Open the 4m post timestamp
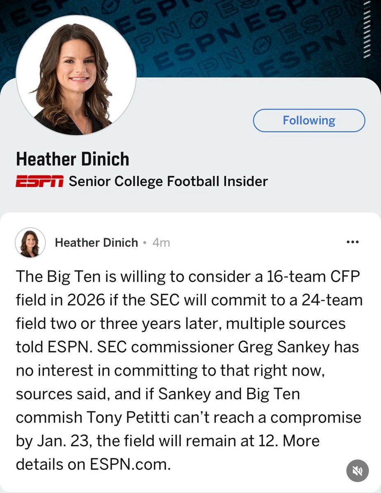Screen dimensions: 381x493 (161, 243)
